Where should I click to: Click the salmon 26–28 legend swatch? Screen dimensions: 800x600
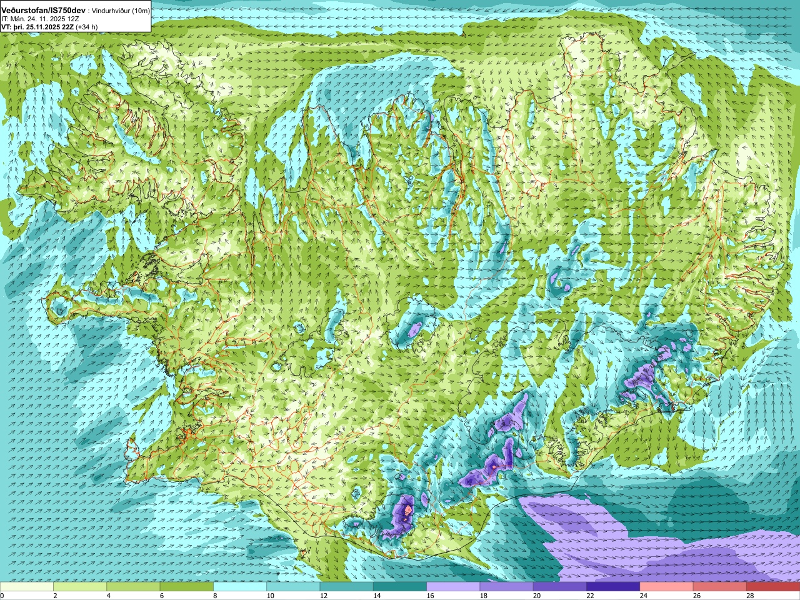pyautogui.click(x=720, y=587)
